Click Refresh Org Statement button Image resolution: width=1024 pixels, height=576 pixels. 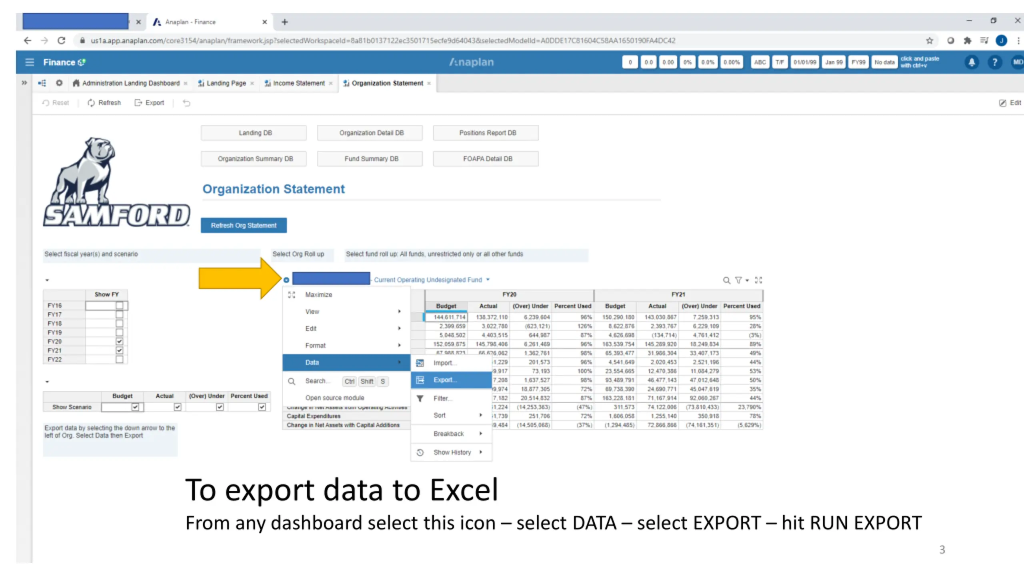coord(244,226)
